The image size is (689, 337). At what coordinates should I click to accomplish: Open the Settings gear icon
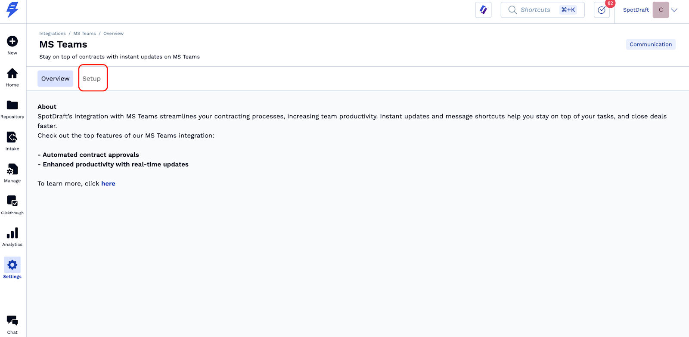pyautogui.click(x=12, y=265)
